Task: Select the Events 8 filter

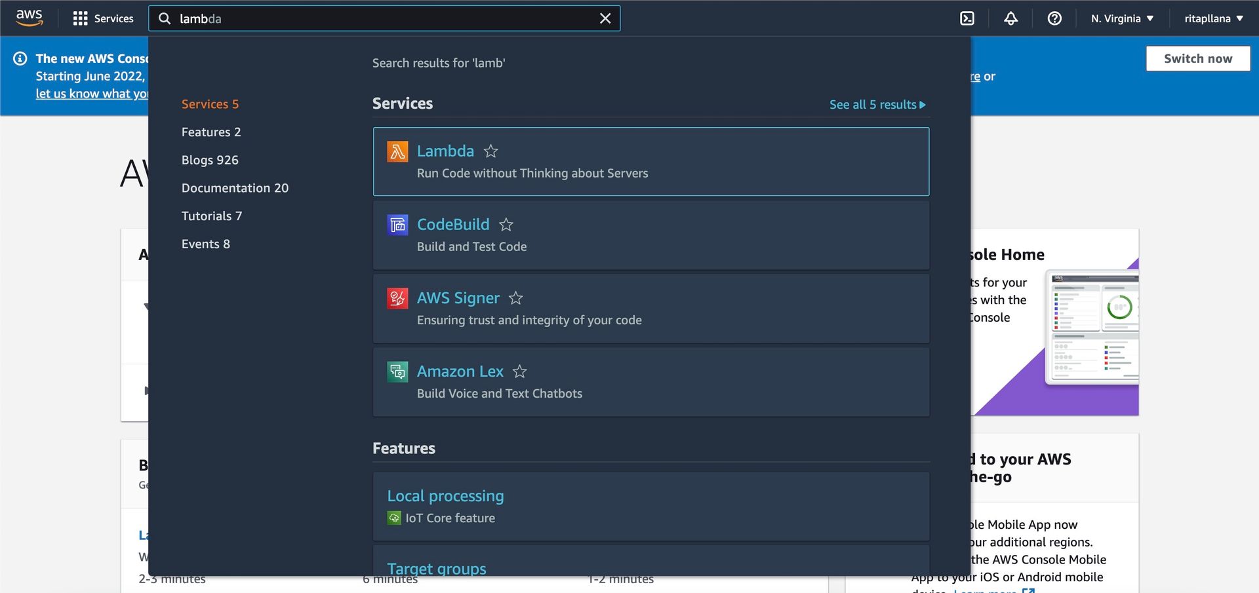Action: [x=205, y=244]
